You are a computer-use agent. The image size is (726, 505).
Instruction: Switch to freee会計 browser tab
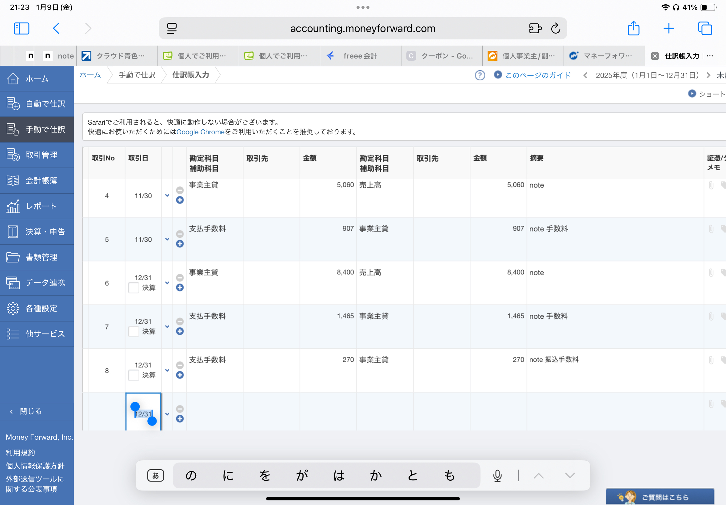coord(360,56)
